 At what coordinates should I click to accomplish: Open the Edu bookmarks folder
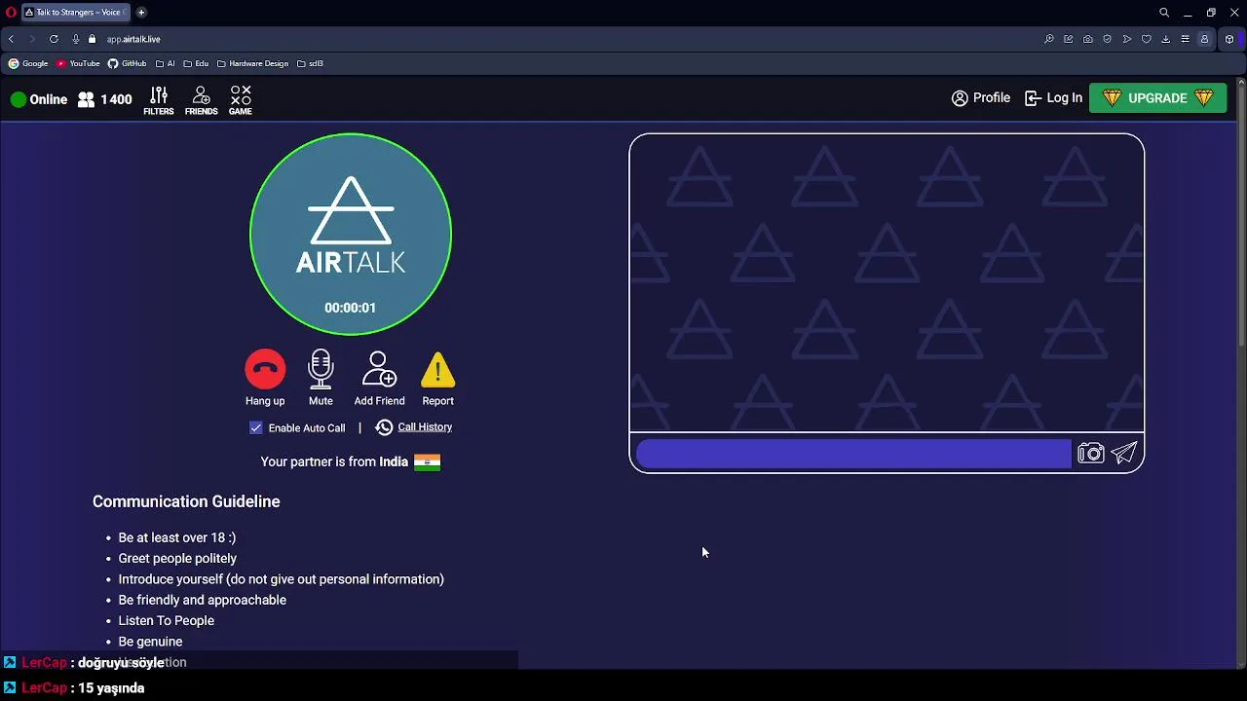click(196, 63)
